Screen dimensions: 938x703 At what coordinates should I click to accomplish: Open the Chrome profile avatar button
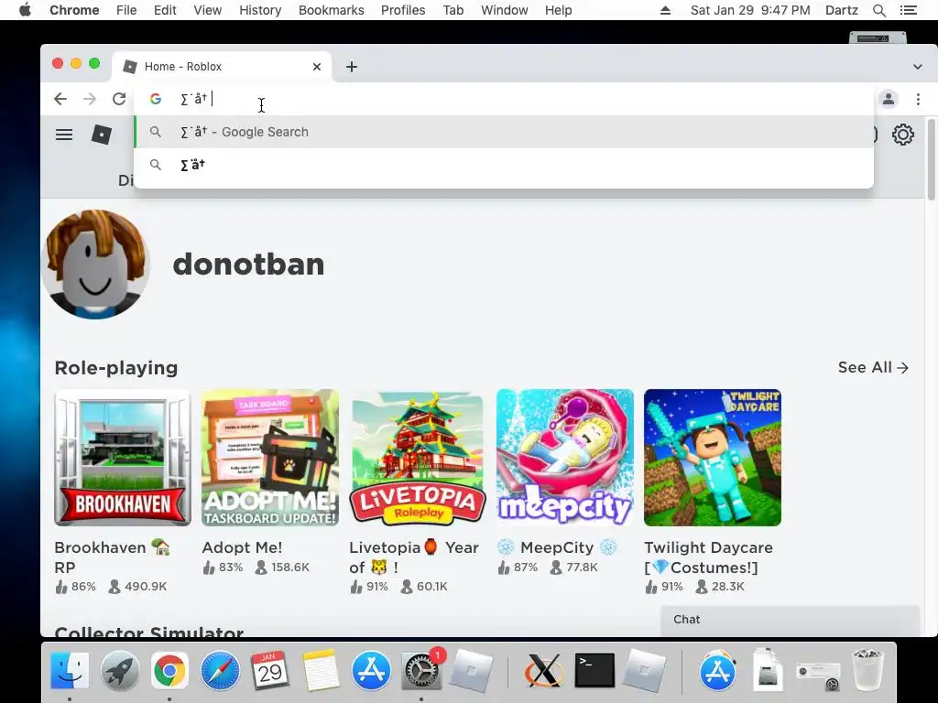(x=889, y=99)
